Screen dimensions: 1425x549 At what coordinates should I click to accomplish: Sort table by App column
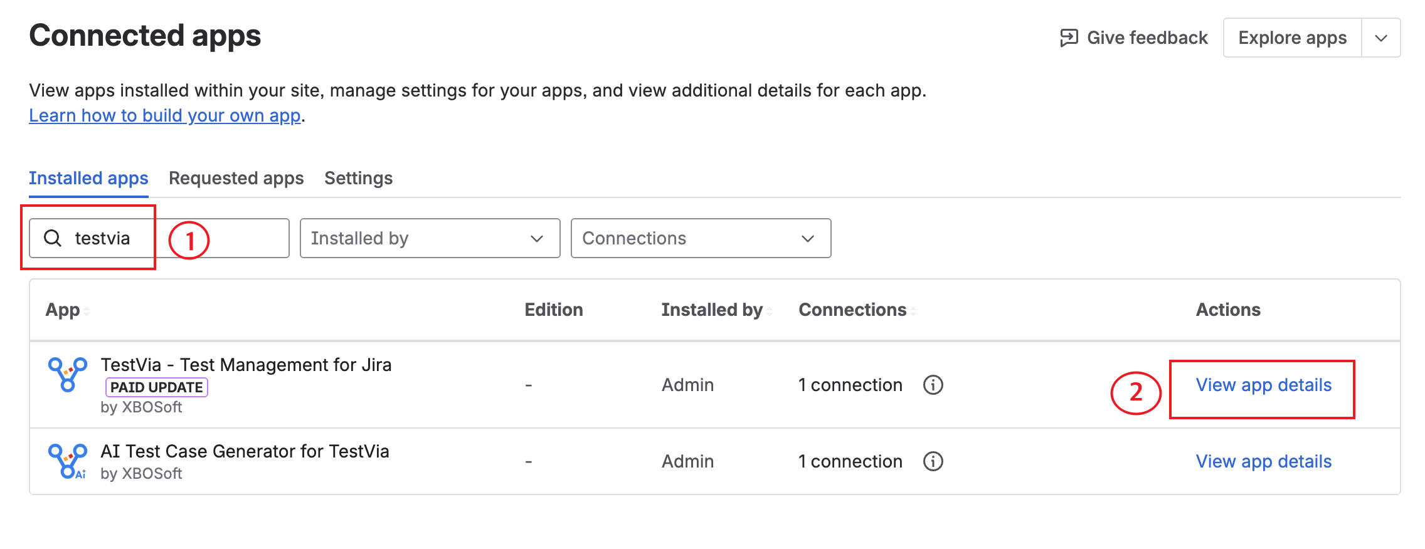coord(87,311)
